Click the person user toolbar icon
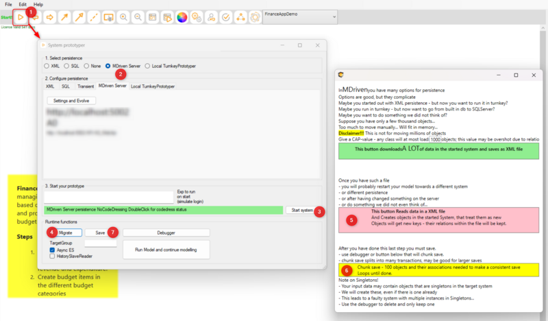Screen dimensions: 548x321 (x=211, y=16)
